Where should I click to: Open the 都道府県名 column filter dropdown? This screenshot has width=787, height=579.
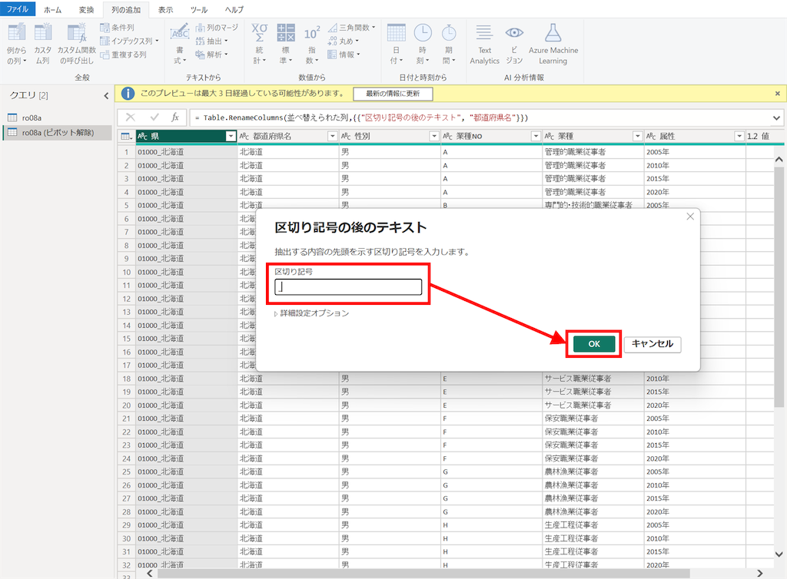tap(332, 137)
